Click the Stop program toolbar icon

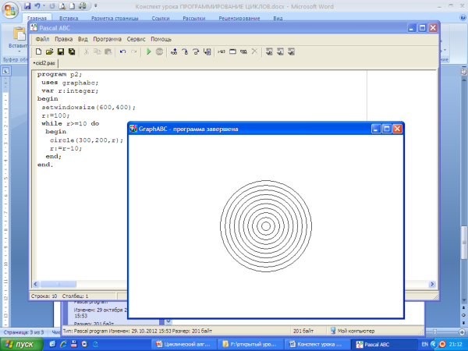159,52
